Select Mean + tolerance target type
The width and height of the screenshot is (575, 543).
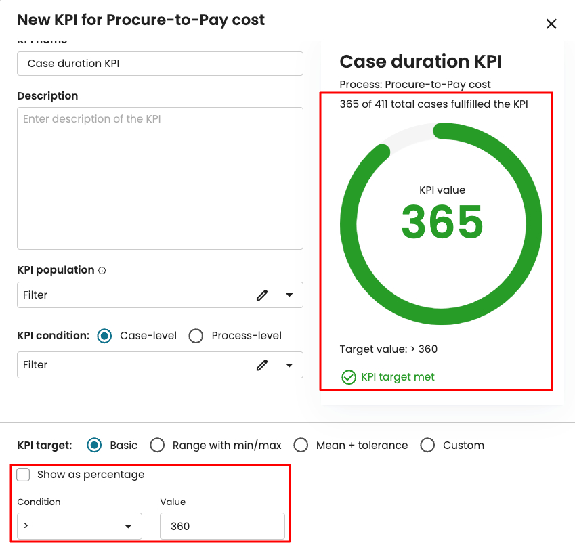click(301, 445)
